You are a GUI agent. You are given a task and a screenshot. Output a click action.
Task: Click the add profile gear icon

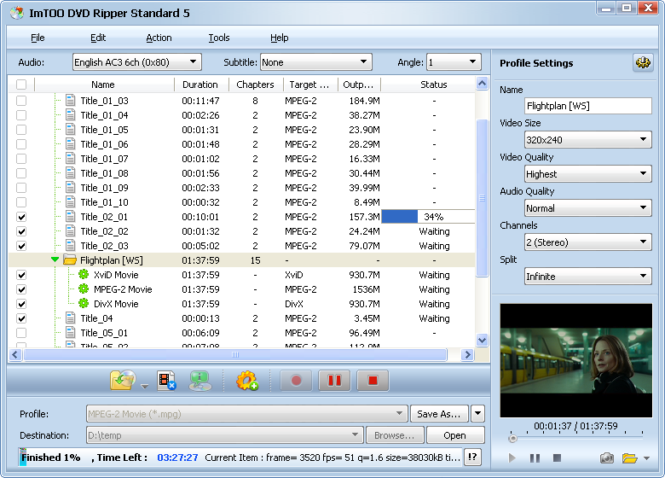(247, 381)
